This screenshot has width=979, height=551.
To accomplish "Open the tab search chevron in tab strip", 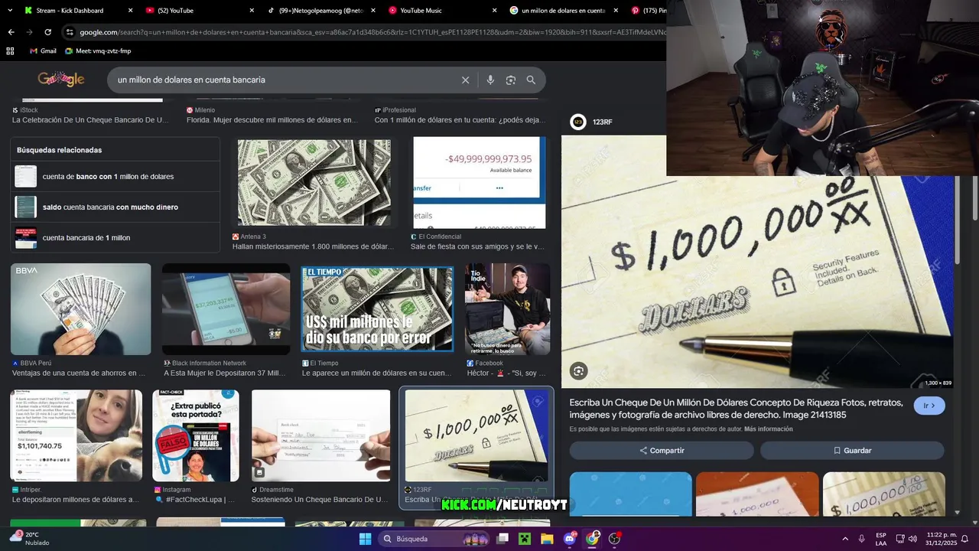I will [x=11, y=10].
